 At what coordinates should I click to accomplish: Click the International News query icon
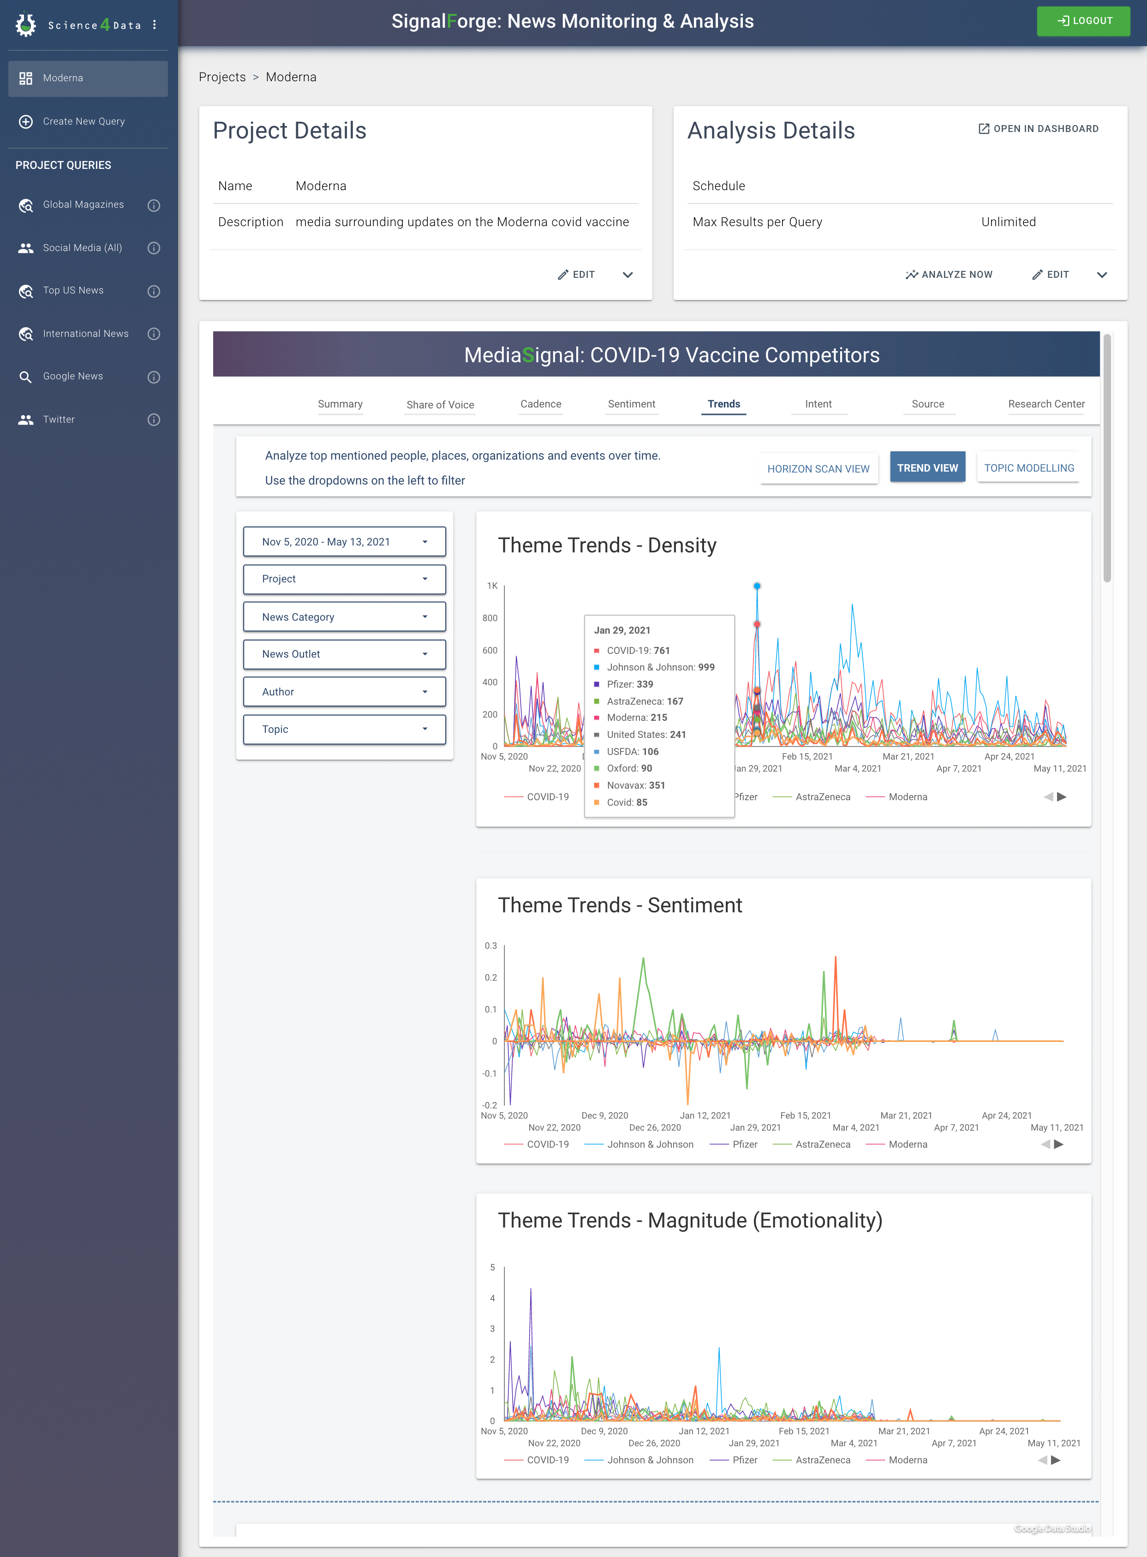[x=26, y=334]
